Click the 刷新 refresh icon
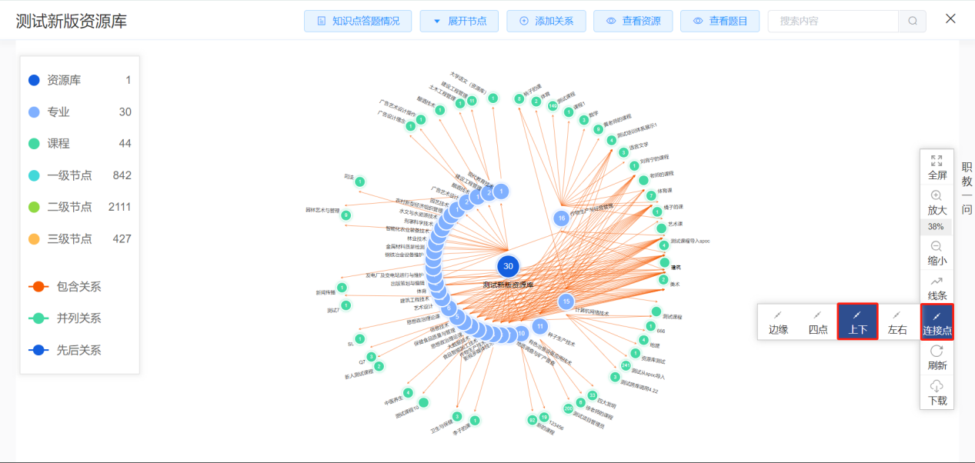Image resolution: width=975 pixels, height=463 pixels. pos(937,351)
